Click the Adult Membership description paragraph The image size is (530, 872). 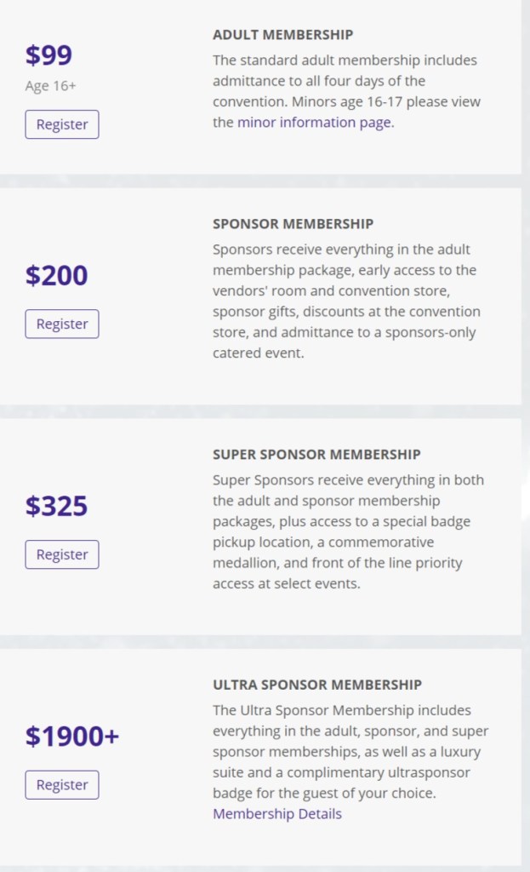[x=345, y=82]
